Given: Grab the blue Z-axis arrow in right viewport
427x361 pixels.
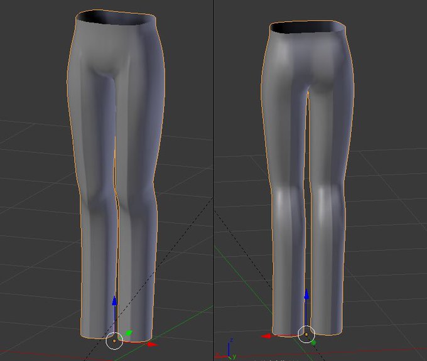Looking at the screenshot, I should pyautogui.click(x=306, y=294).
